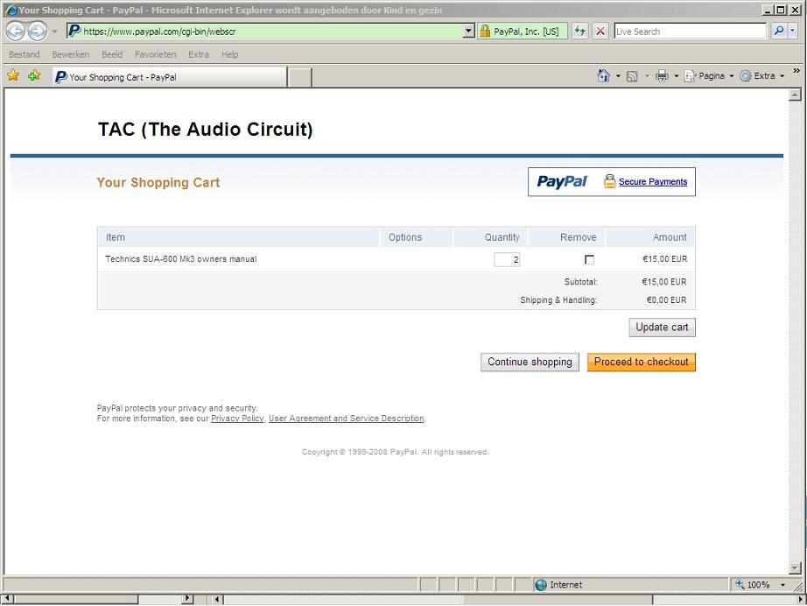Click the Print icon
Image resolution: width=807 pixels, height=606 pixels.
(x=662, y=76)
